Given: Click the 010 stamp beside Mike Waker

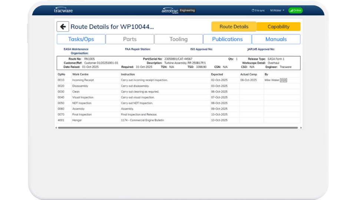Looking at the screenshot, I should tap(283, 80).
